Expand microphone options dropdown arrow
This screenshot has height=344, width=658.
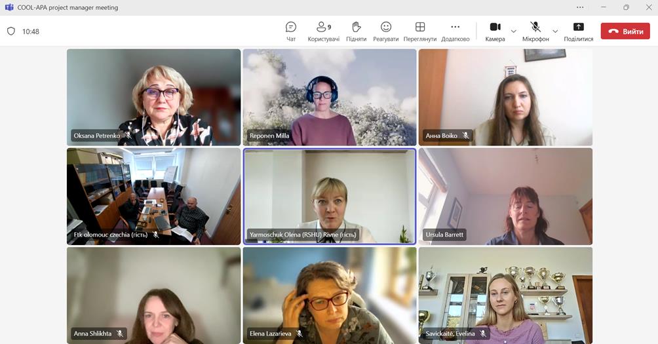555,31
